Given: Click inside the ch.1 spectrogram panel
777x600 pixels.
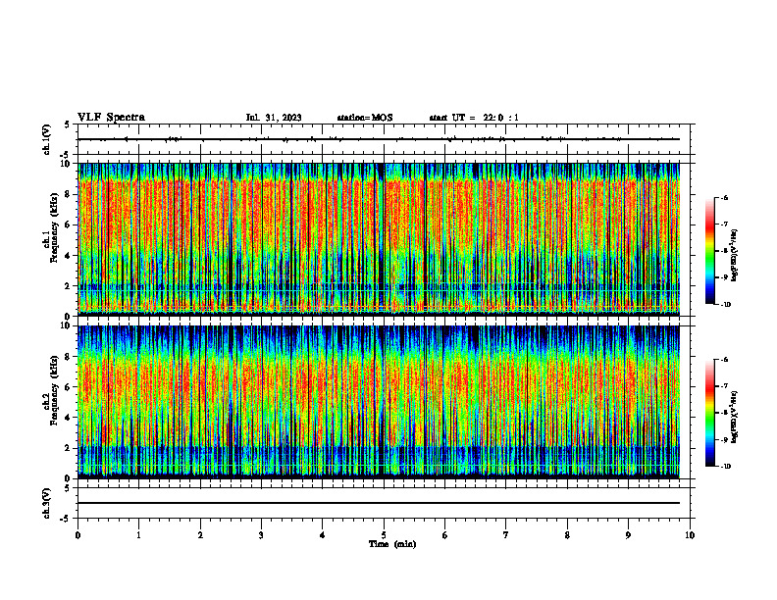Looking at the screenshot, I should pos(379,239).
